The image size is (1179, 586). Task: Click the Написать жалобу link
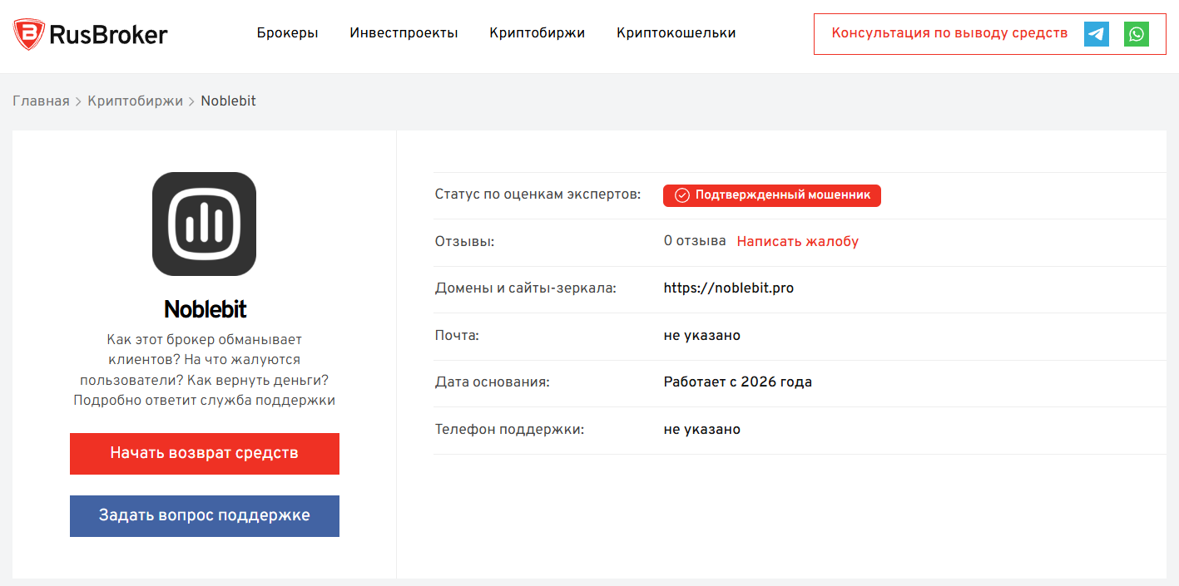pyautogui.click(x=797, y=242)
